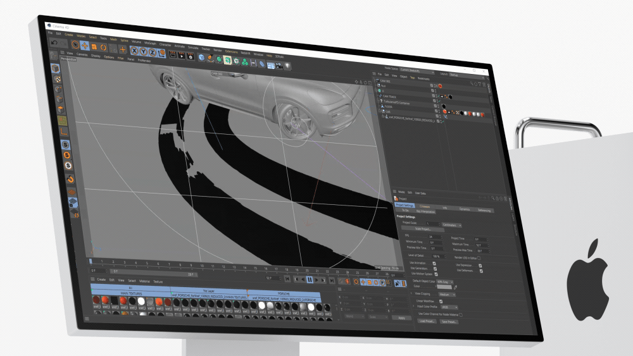633x356 pixels.
Task: Click the FPS input field
Action: pos(435,236)
